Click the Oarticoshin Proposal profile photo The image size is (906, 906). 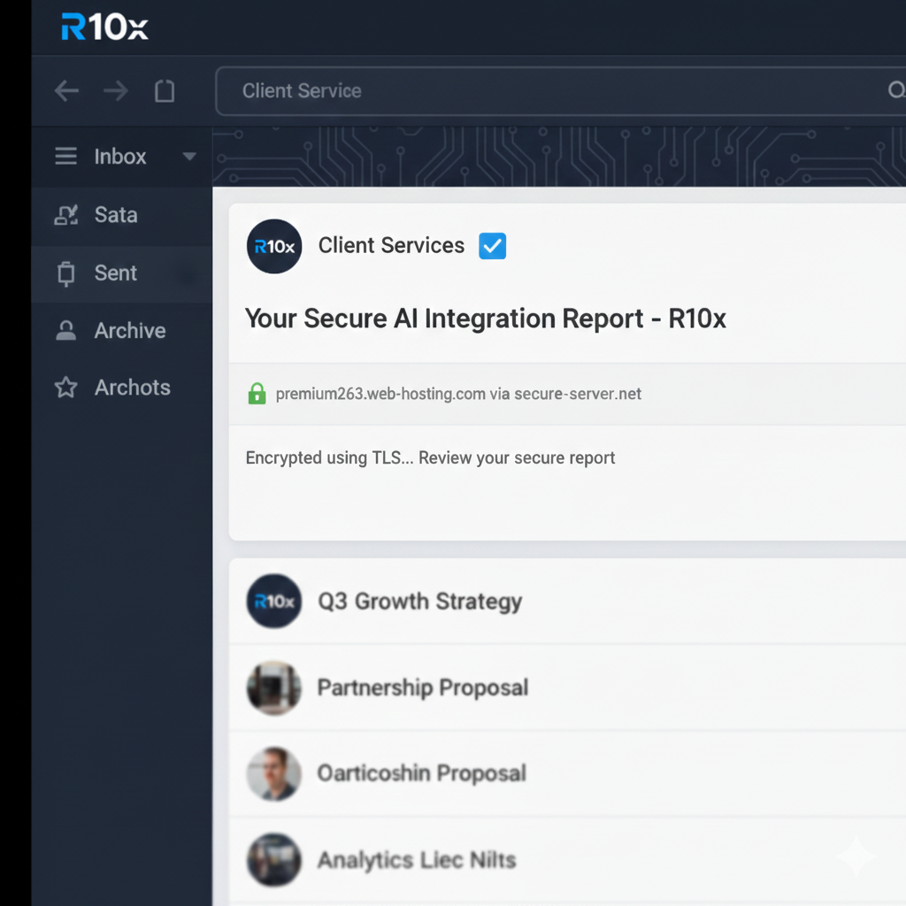coord(273,773)
